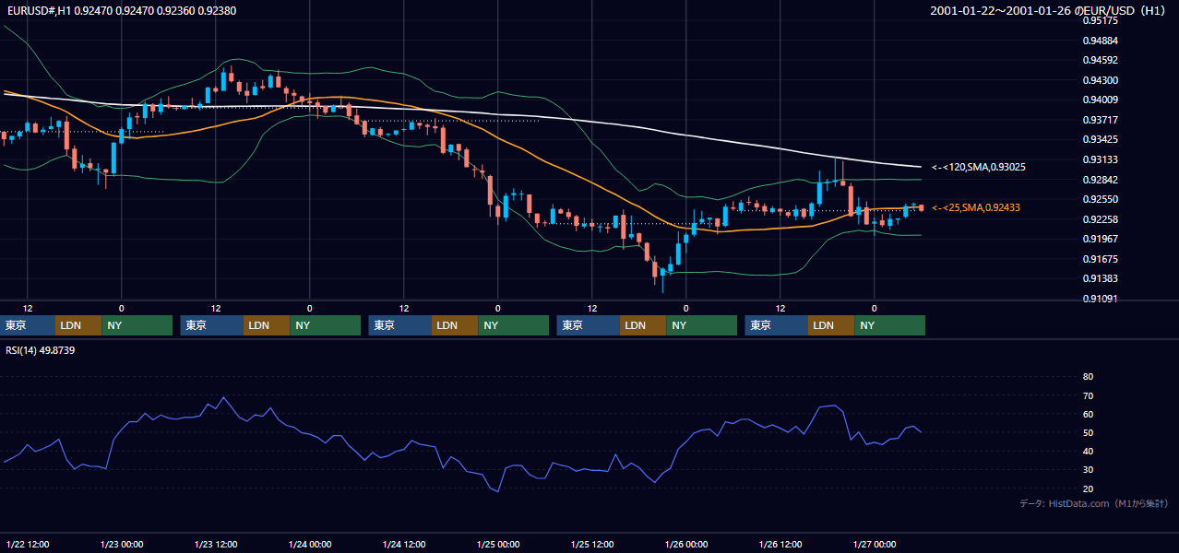This screenshot has width=1179, height=553.
Task: Select the 0.92842 price level label
Action: click(x=1100, y=180)
